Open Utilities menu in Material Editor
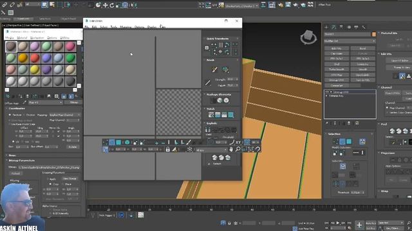 (x=64, y=38)
